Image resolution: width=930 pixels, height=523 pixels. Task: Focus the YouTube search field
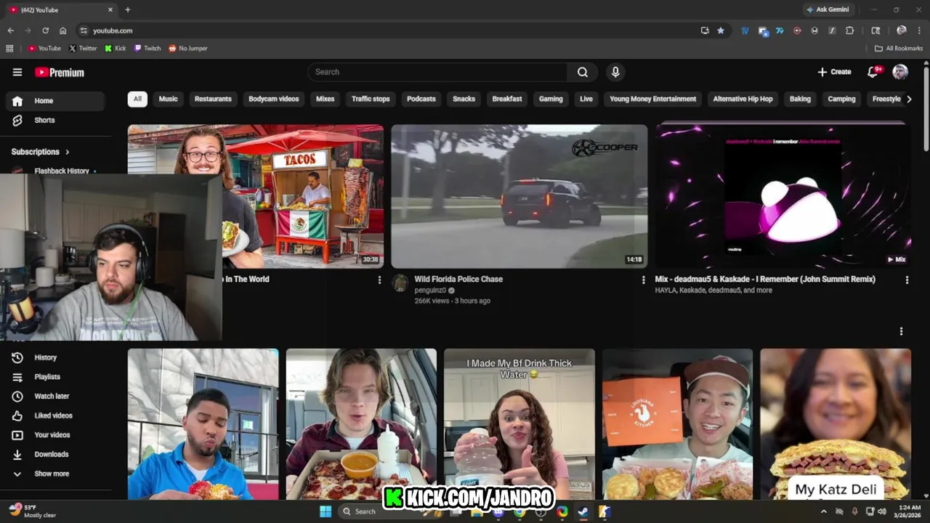pos(438,72)
